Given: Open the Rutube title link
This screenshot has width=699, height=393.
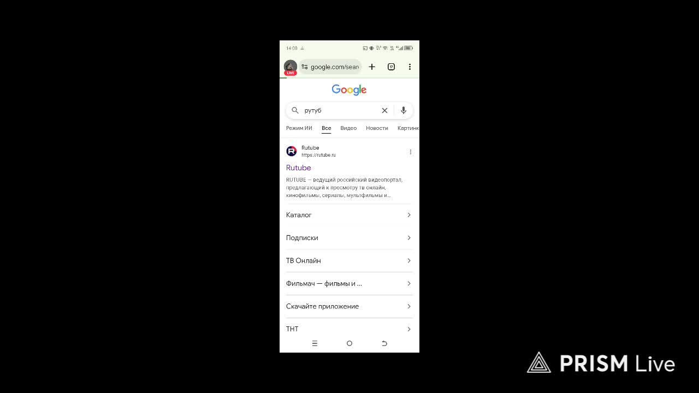Looking at the screenshot, I should [299, 168].
